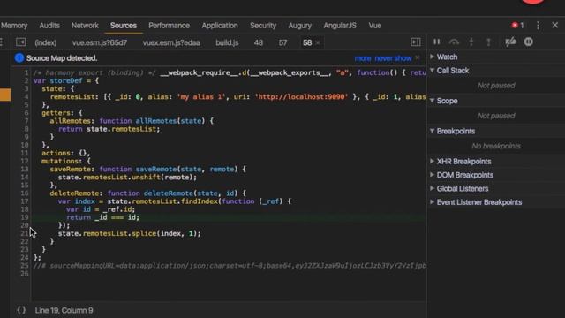The image size is (565, 318).
Task: Step into next function call
Action: [471, 42]
